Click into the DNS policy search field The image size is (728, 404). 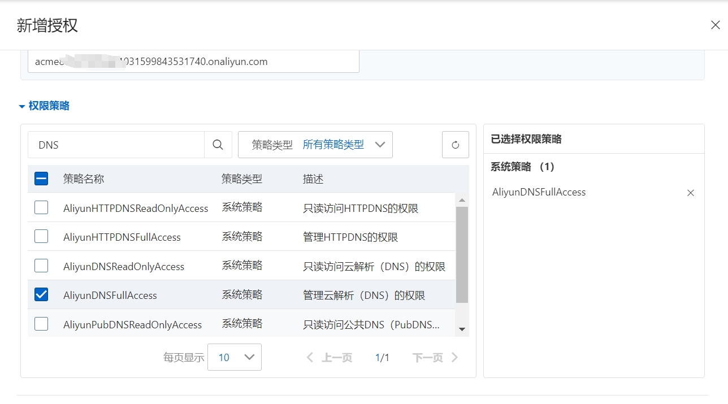pos(116,145)
